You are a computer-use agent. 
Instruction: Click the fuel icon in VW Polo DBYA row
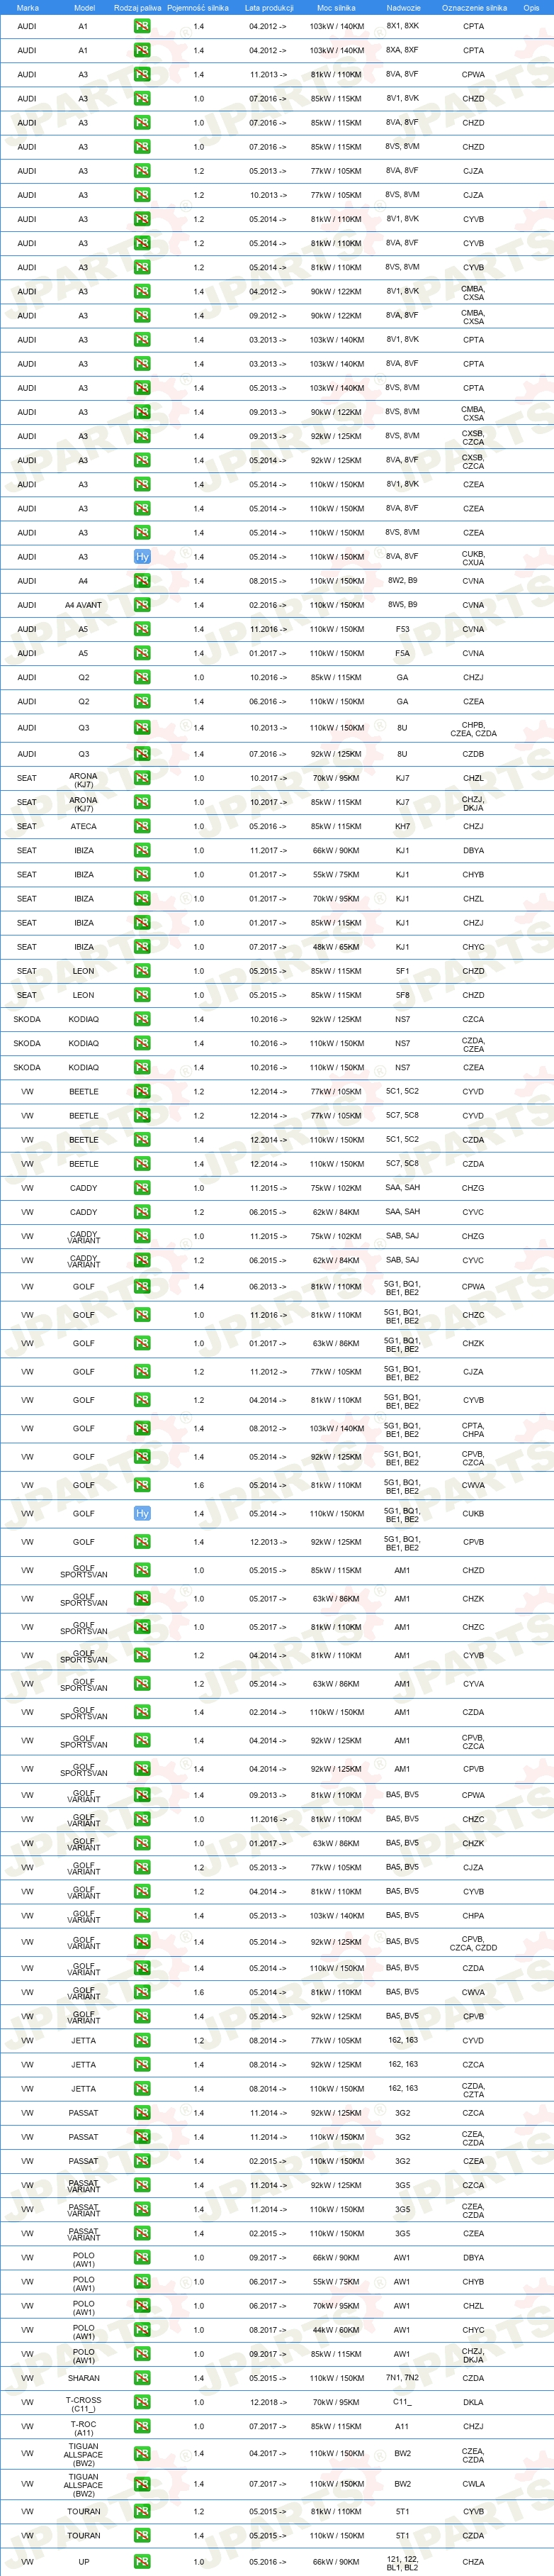[x=142, y=2257]
